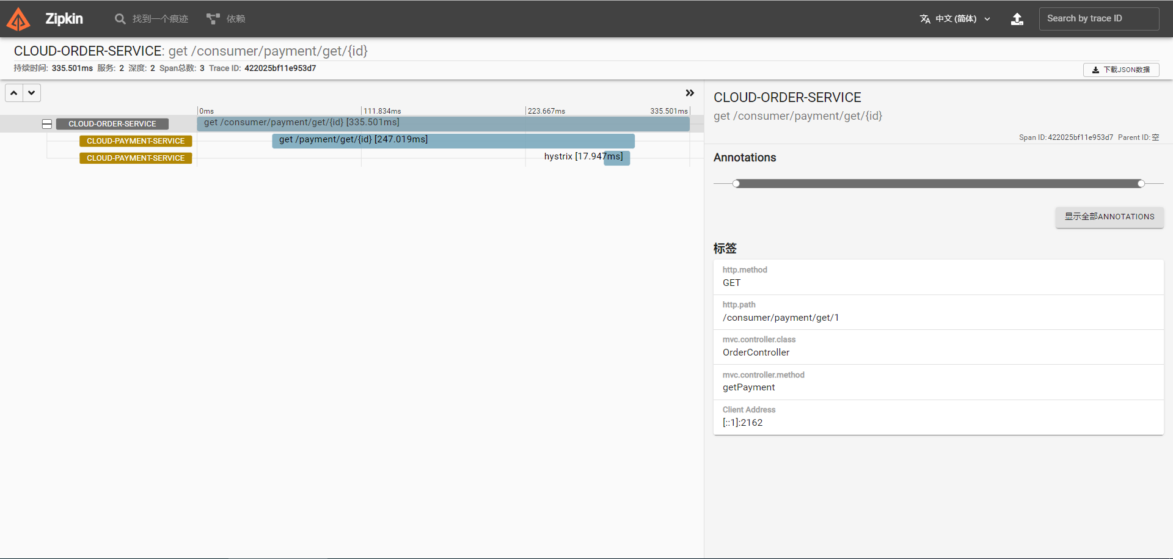
Task: Select CLOUD-PAYMENT-SERVICE row for get /payment/get/{id}
Action: click(x=136, y=141)
